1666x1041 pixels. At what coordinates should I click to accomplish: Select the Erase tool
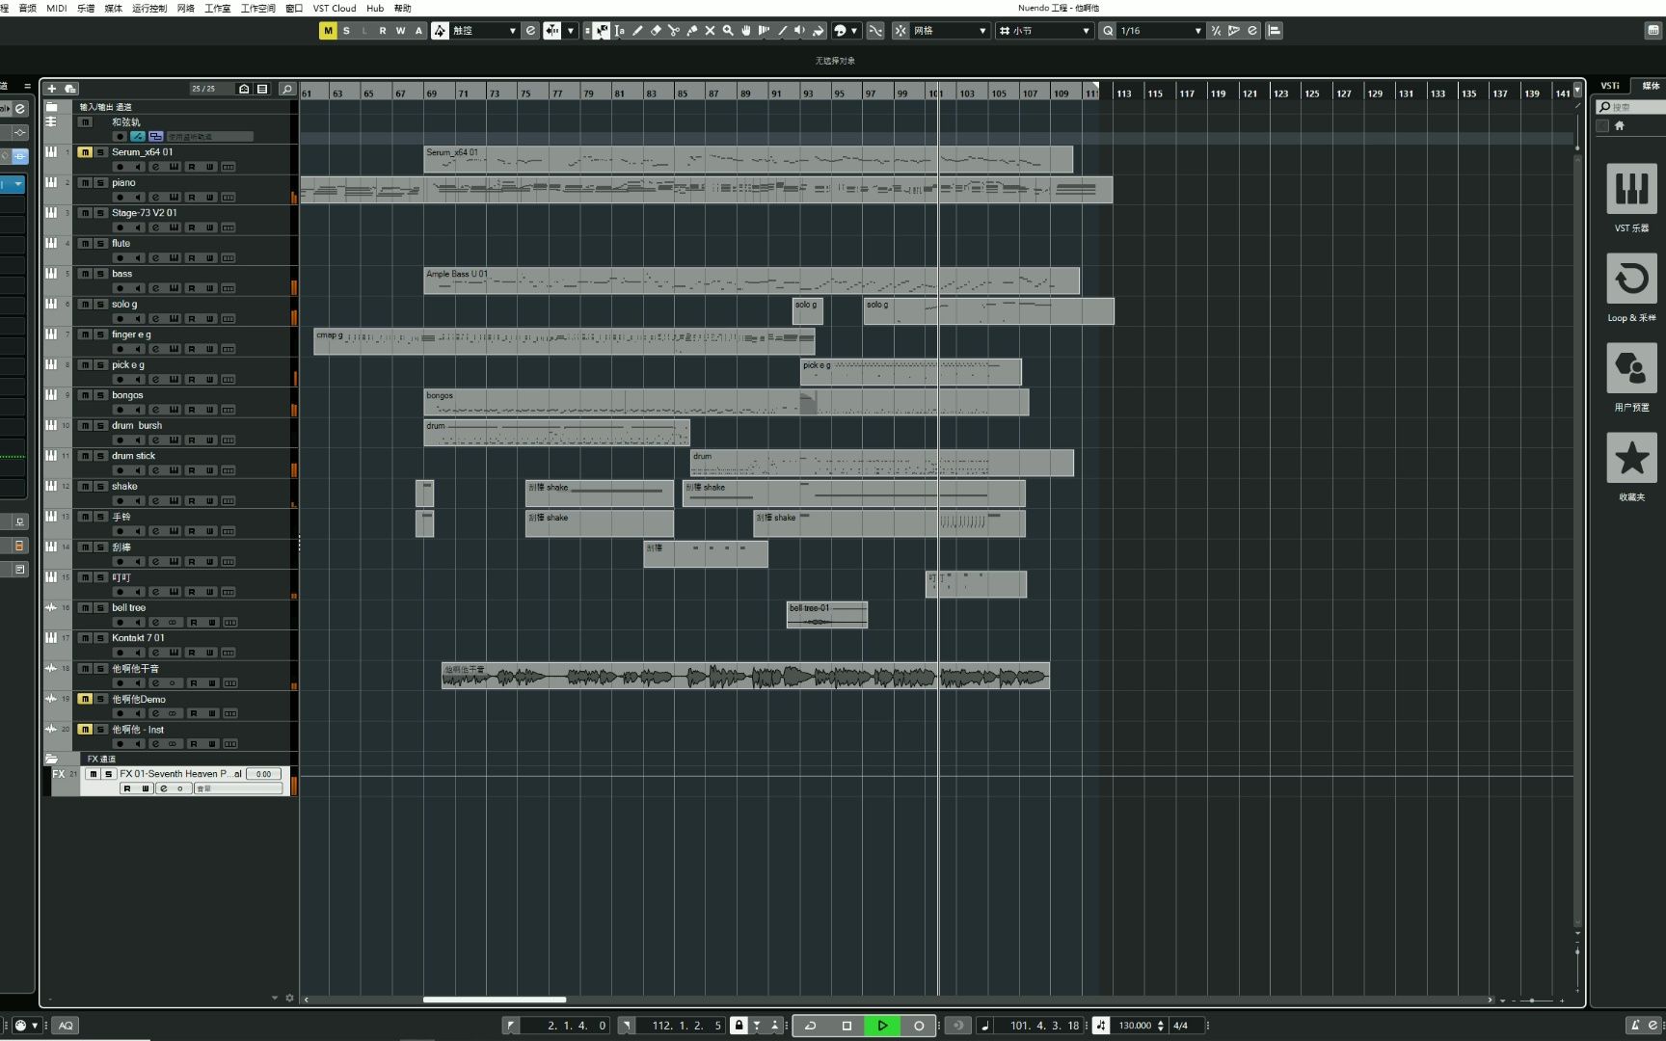[656, 31]
